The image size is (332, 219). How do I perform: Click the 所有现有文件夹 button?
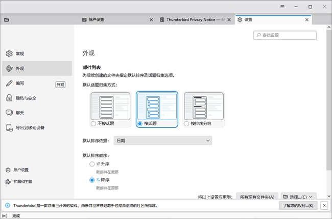point(257,197)
